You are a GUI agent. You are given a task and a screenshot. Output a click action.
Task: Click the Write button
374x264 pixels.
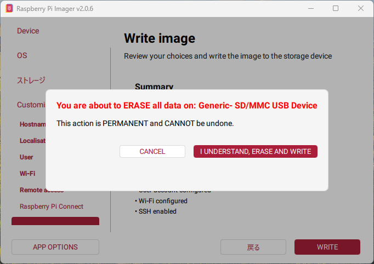(x=327, y=247)
